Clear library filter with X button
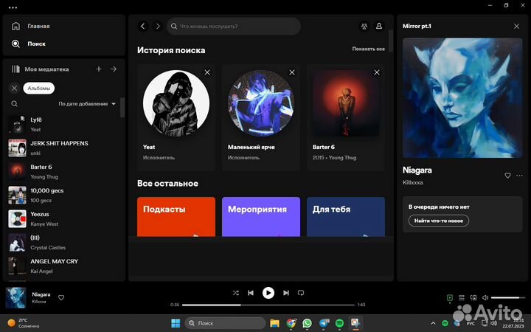The image size is (531, 332). [14, 88]
